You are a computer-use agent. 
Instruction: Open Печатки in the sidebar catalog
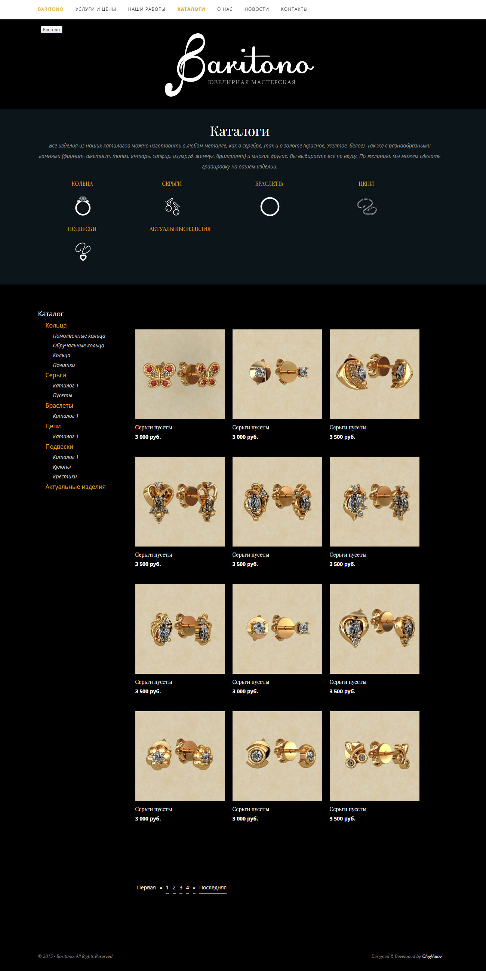tap(64, 365)
